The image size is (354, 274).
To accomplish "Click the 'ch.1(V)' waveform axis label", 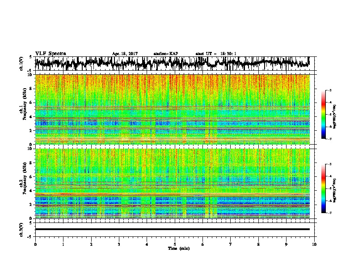I will pos(21,64).
